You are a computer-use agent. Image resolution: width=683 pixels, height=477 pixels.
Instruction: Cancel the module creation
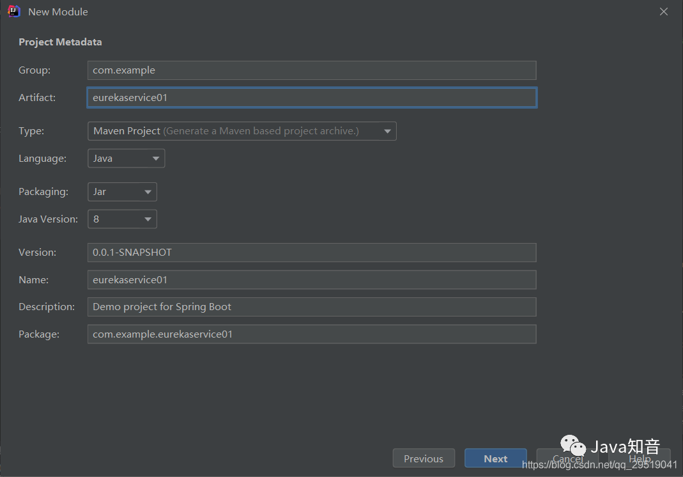[x=567, y=458]
